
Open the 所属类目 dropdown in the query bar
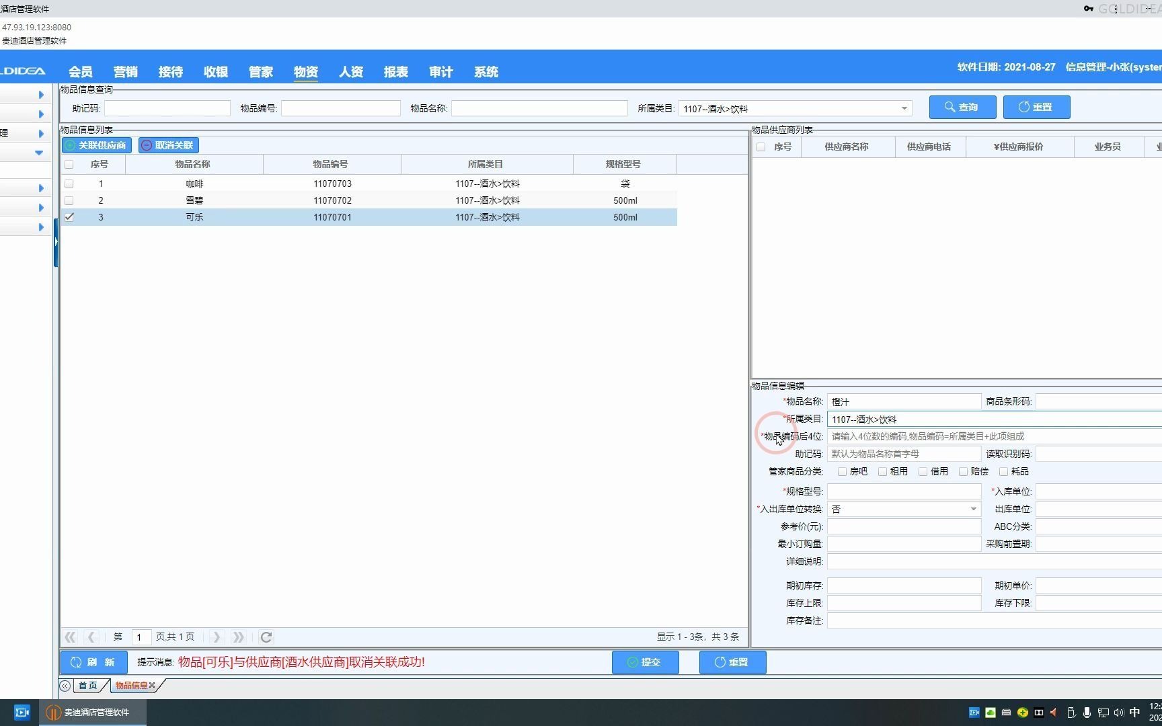point(904,108)
